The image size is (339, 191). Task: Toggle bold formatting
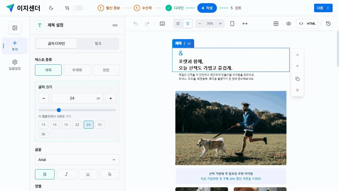(45, 174)
